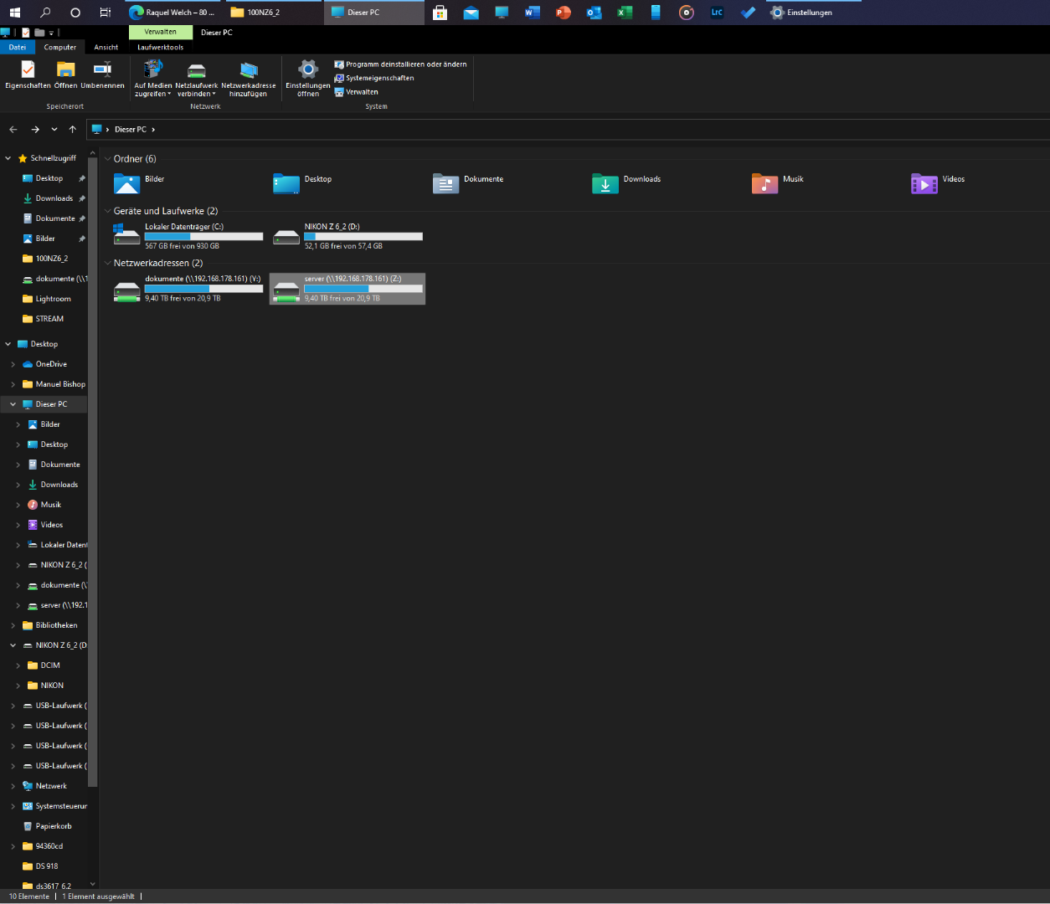
Task: Open taskbar search magnifier
Action: coord(45,13)
